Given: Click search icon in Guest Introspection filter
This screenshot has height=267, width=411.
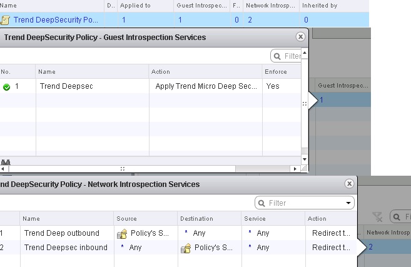Looking at the screenshot, I should point(278,56).
